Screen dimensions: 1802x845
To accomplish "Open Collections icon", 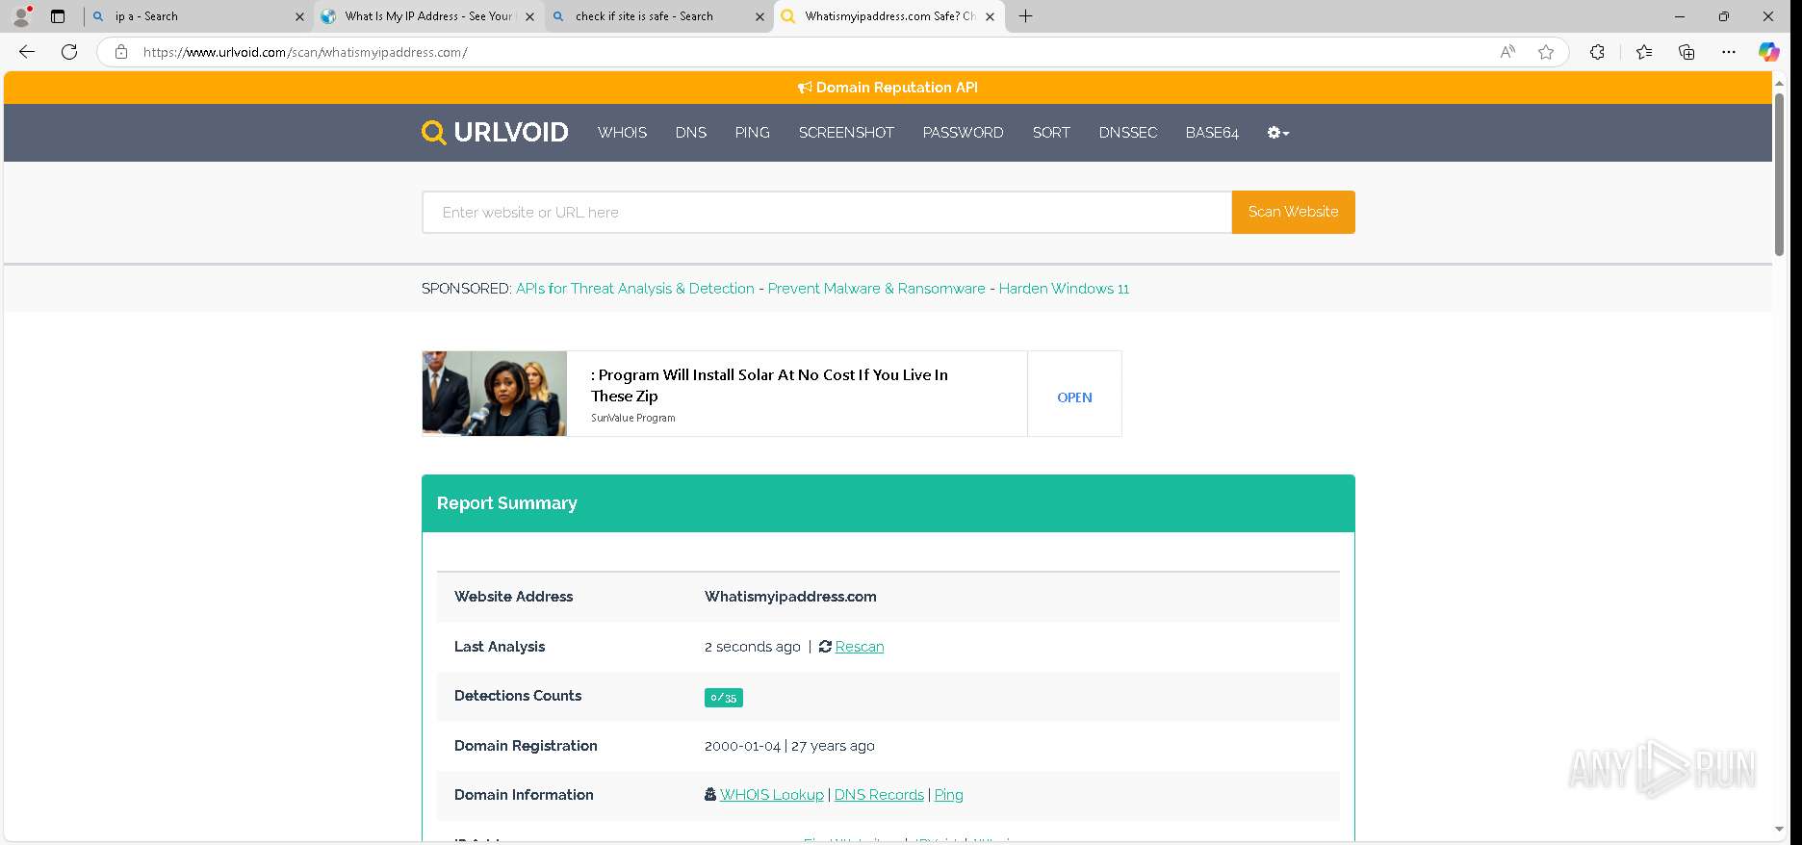I will point(1686,52).
